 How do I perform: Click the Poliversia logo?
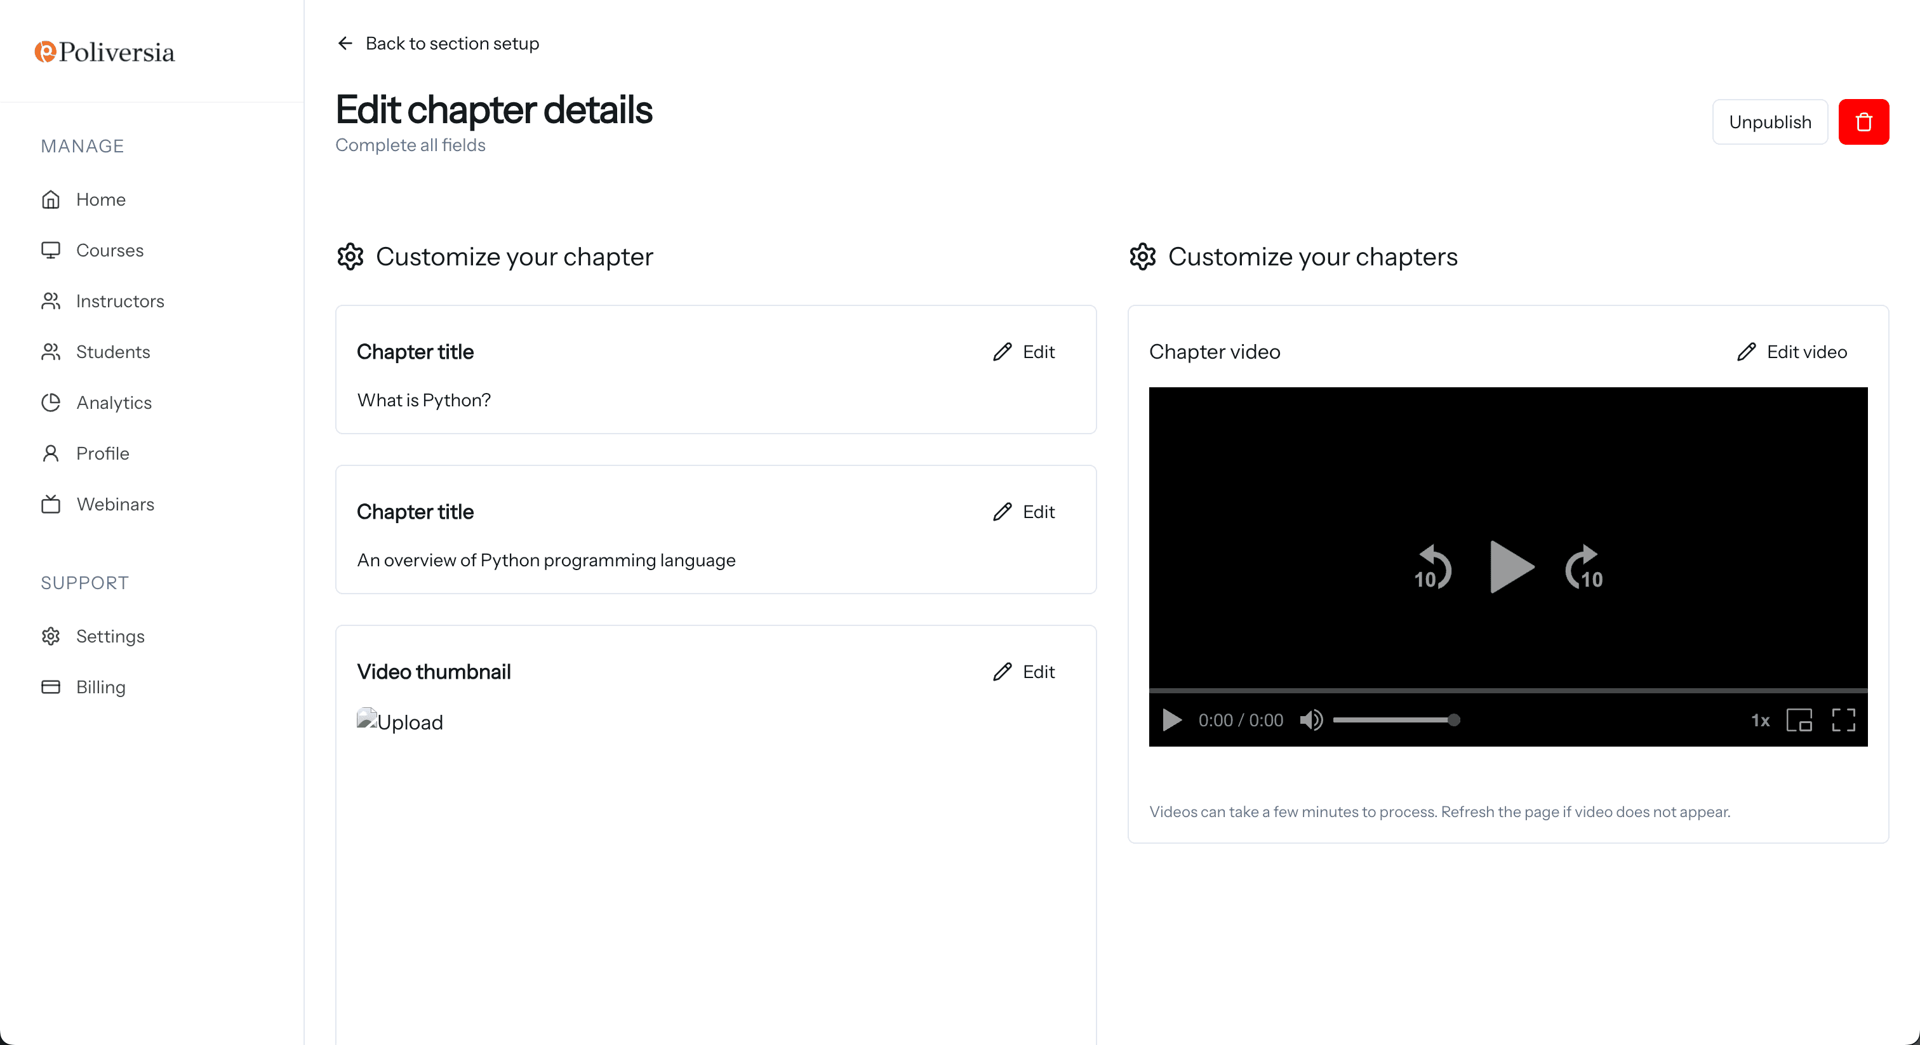tap(104, 51)
